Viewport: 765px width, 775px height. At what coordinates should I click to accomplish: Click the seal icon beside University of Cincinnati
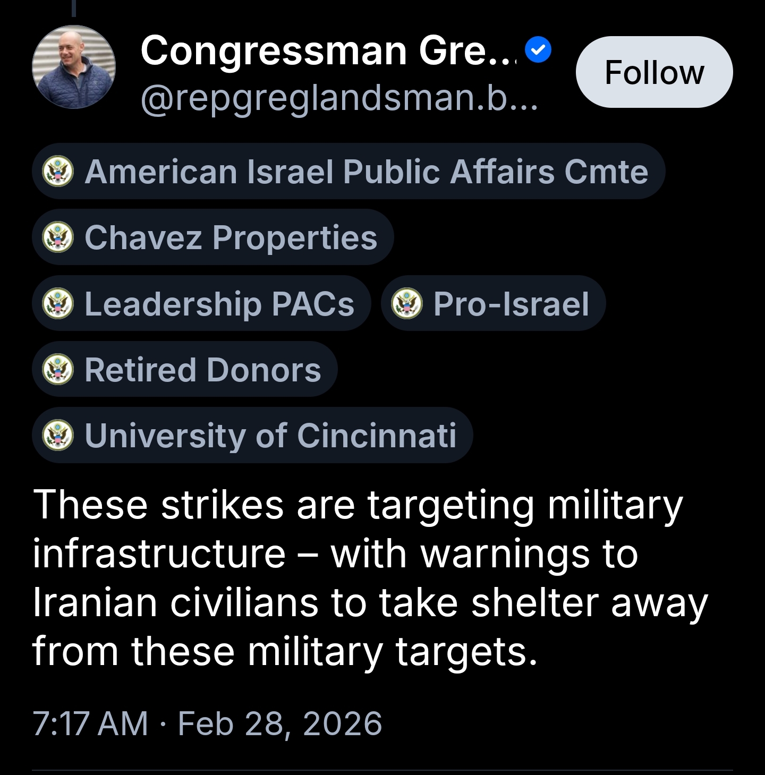click(58, 436)
